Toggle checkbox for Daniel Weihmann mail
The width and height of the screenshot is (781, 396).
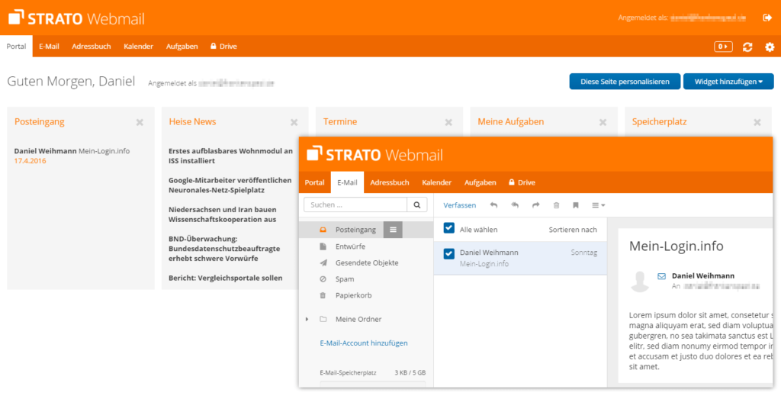448,254
